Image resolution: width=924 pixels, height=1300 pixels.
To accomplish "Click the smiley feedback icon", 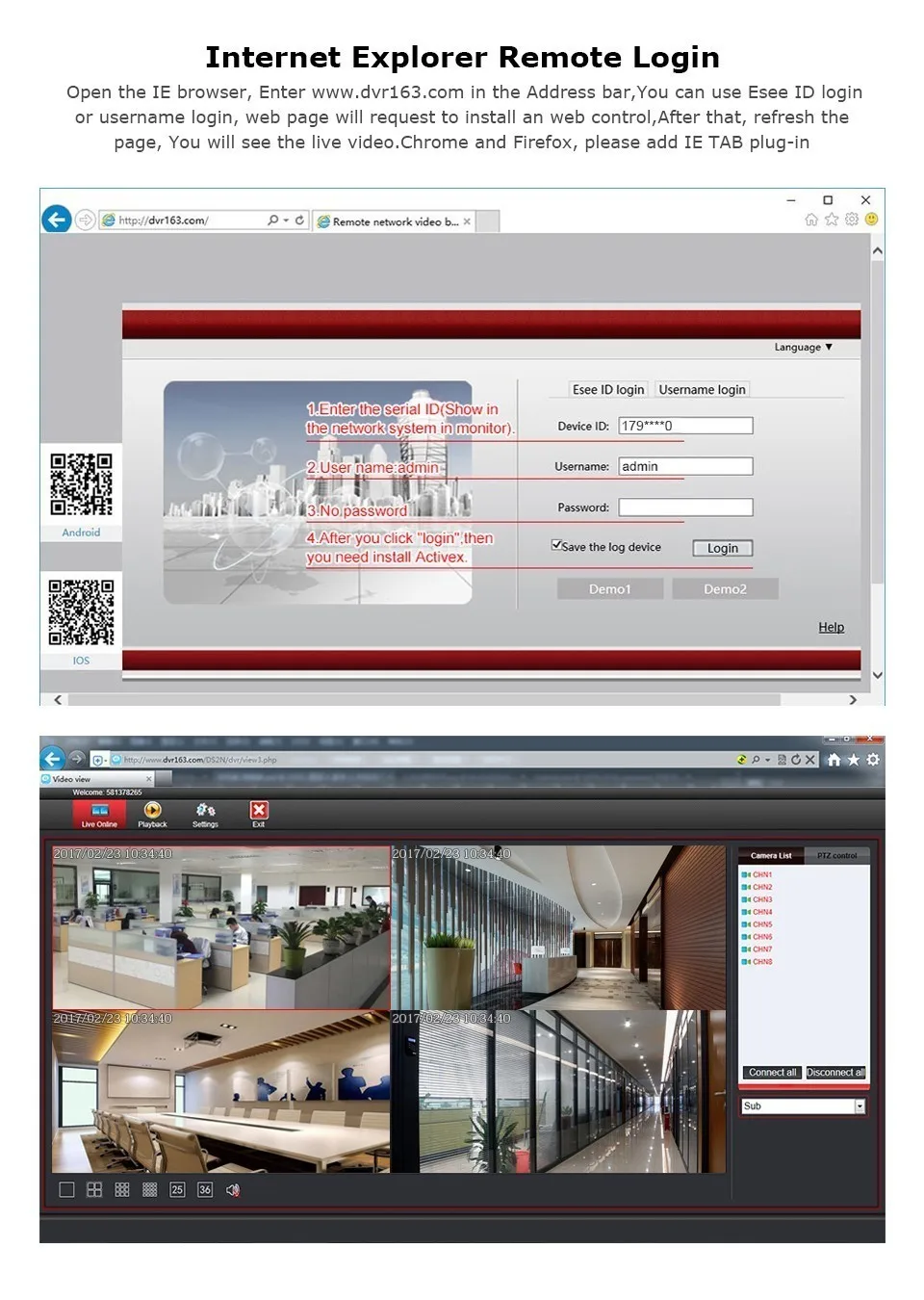I will tap(872, 220).
